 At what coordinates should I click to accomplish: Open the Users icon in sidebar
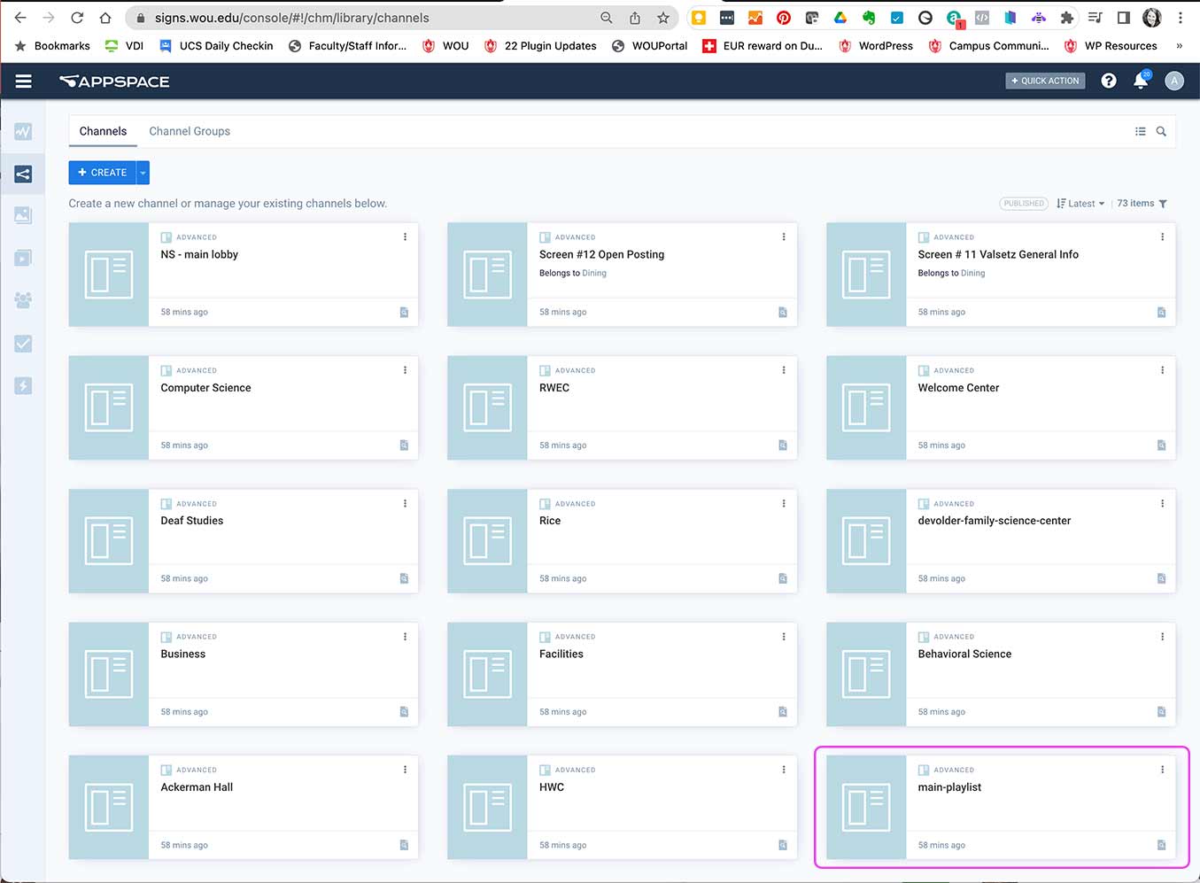point(23,300)
